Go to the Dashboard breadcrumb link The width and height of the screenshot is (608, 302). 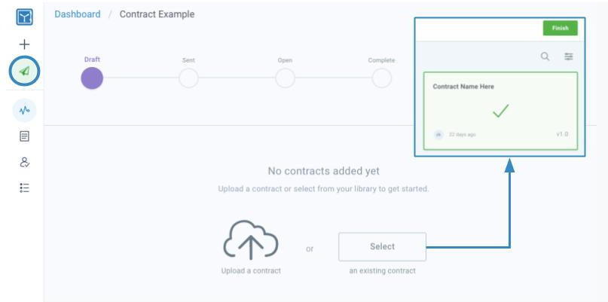point(78,14)
